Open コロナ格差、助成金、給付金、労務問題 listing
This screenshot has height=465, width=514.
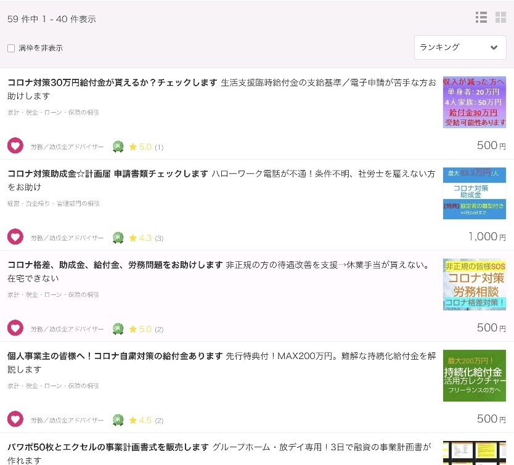115,265
